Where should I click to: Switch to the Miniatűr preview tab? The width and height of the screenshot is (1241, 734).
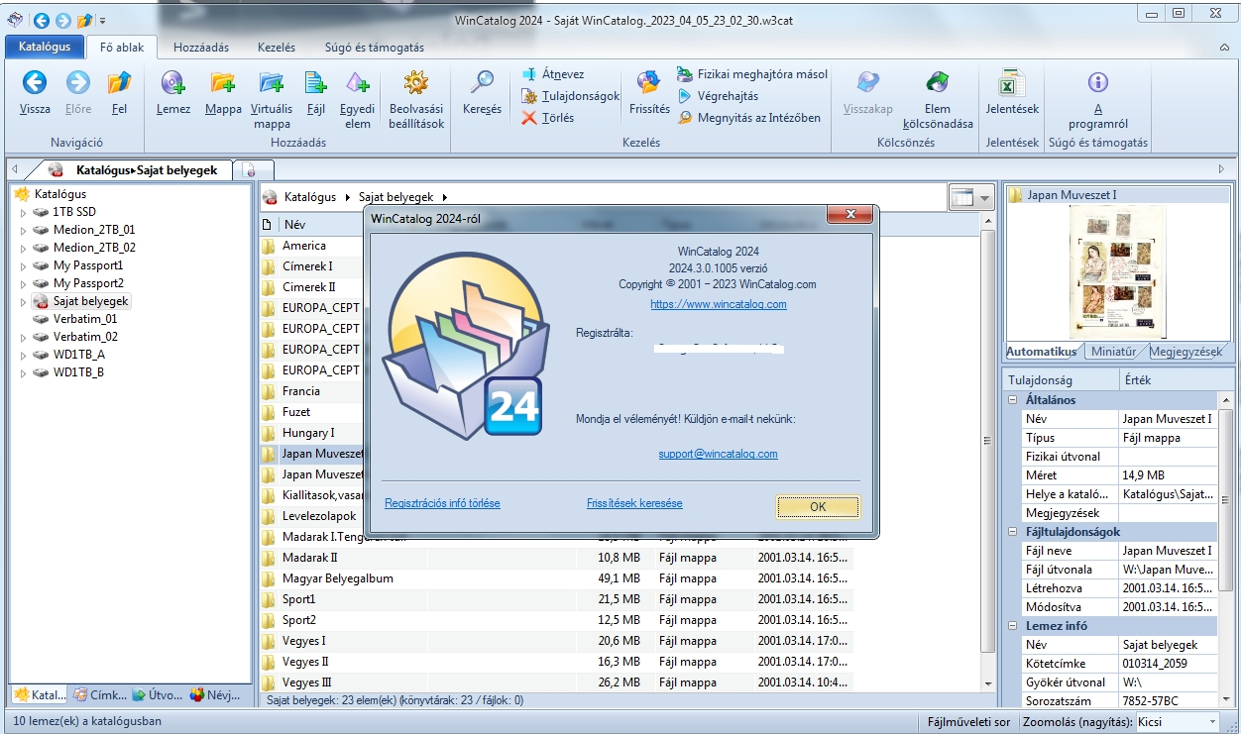tap(1115, 352)
